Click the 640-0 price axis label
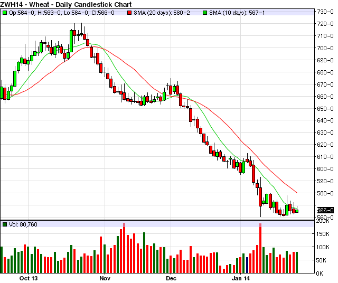 tap(325, 120)
